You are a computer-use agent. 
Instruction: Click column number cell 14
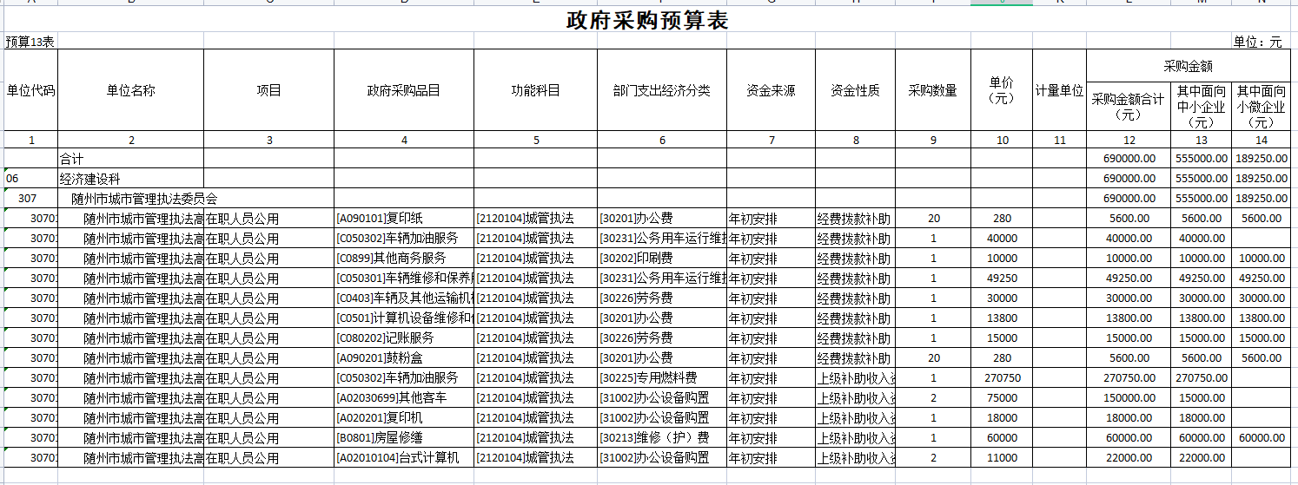[1261, 140]
